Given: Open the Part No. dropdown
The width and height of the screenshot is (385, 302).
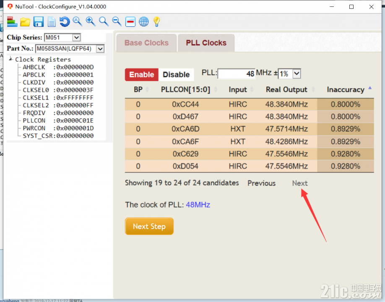Looking at the screenshot, I should click(x=100, y=49).
